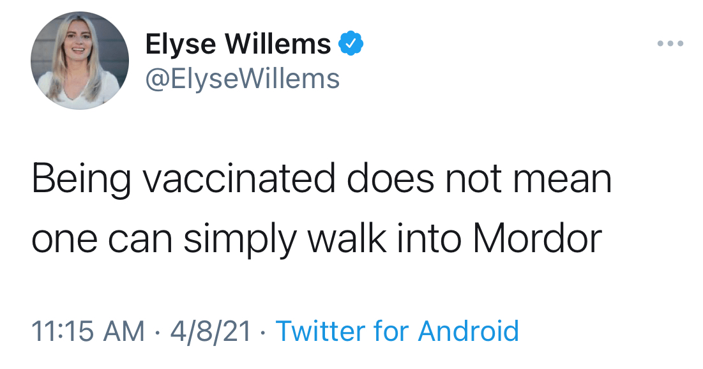Click the word Being starting the tweet
This screenshot has height=369, width=703.
tap(82, 181)
